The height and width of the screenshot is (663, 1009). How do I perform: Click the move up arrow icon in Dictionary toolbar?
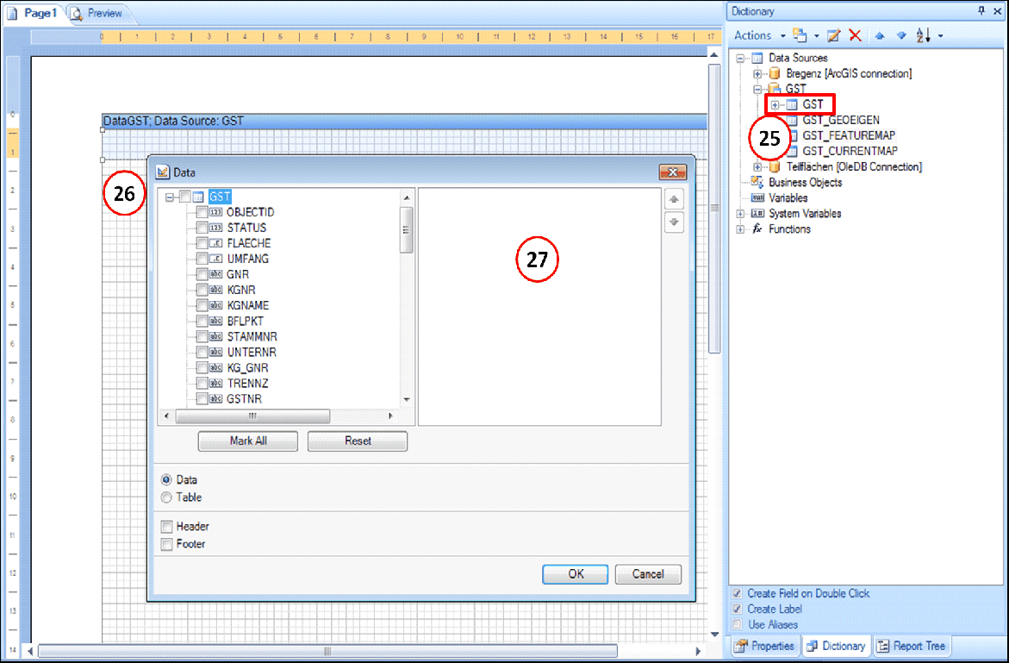pos(879,35)
